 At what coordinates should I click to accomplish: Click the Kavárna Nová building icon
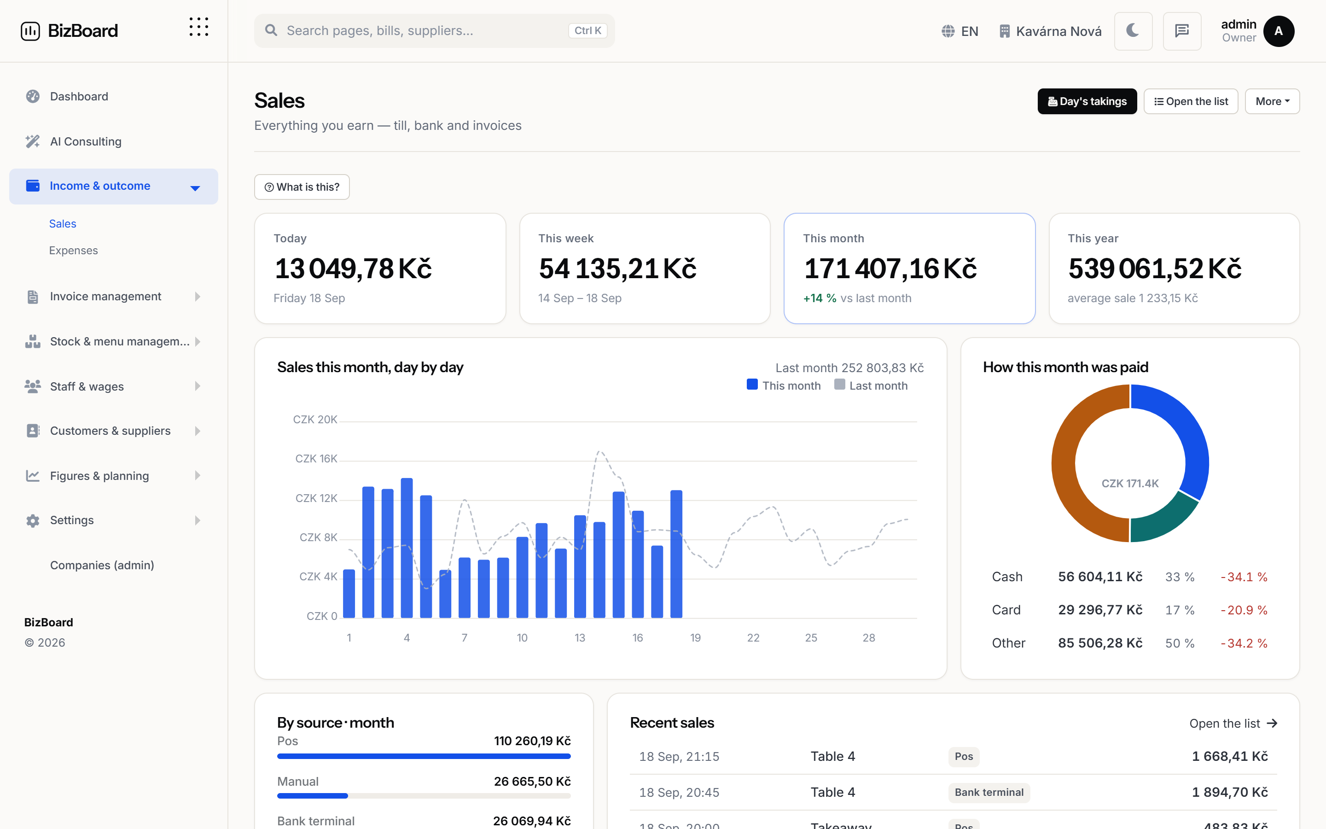point(1004,31)
